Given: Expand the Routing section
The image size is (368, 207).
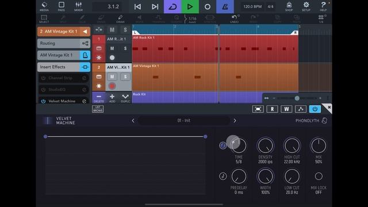Looking at the screenshot, I should coord(64,44).
